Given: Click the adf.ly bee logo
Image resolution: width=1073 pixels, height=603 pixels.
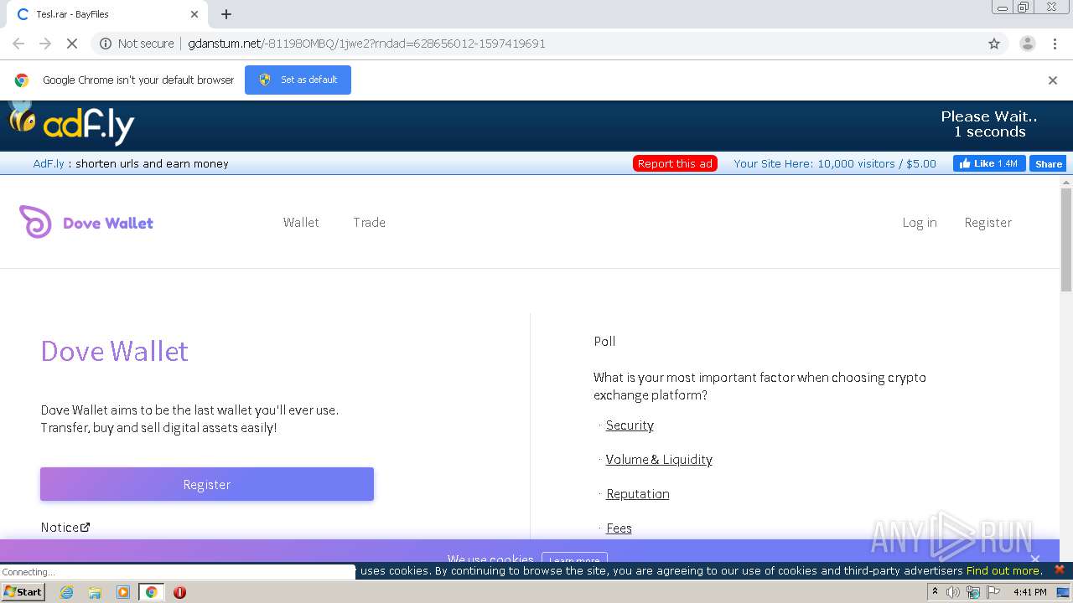Looking at the screenshot, I should [x=72, y=124].
